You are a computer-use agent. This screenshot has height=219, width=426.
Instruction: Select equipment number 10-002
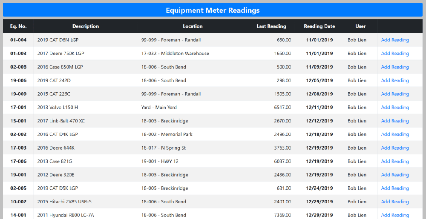click(x=18, y=202)
